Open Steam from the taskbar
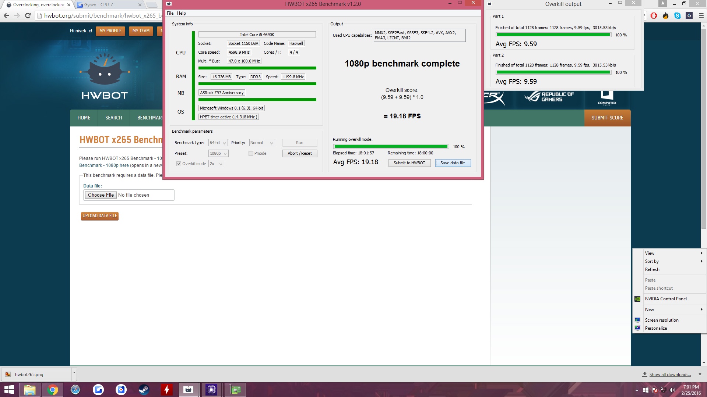 [144, 390]
